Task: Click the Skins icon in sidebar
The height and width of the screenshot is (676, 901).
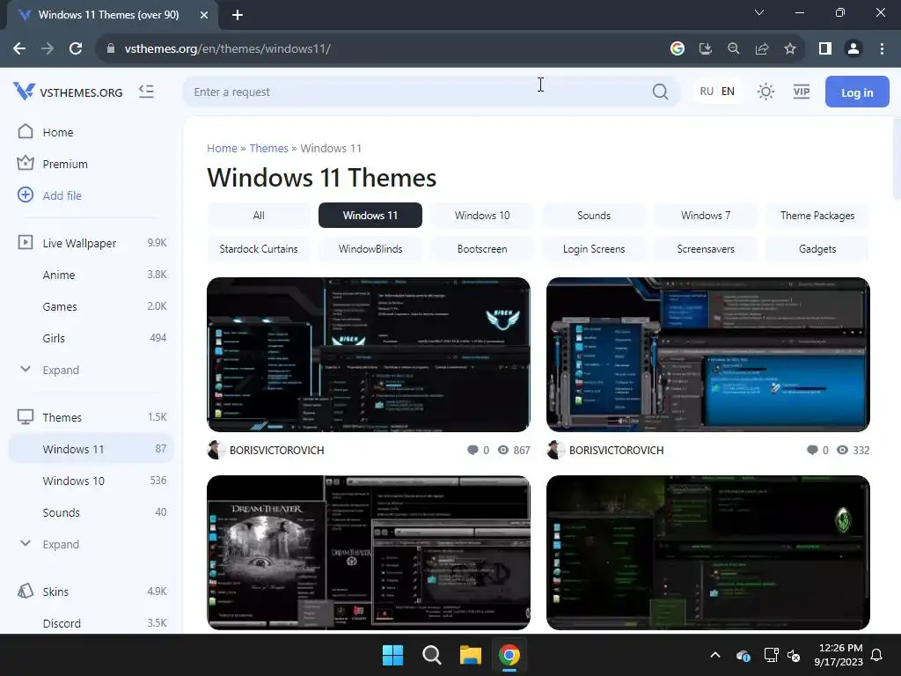Action: pos(26,591)
